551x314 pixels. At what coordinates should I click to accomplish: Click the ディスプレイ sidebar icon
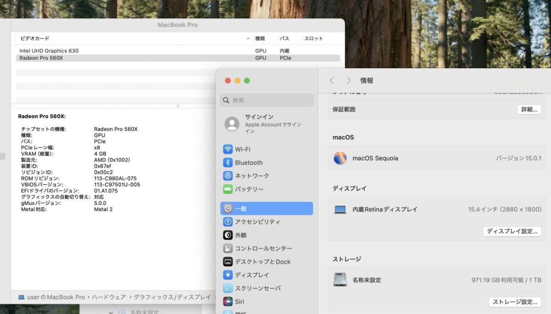click(x=228, y=275)
